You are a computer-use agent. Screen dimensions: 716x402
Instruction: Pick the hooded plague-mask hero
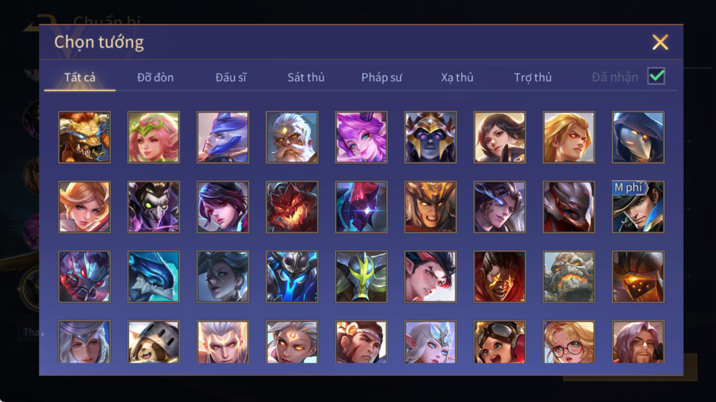pos(638,137)
